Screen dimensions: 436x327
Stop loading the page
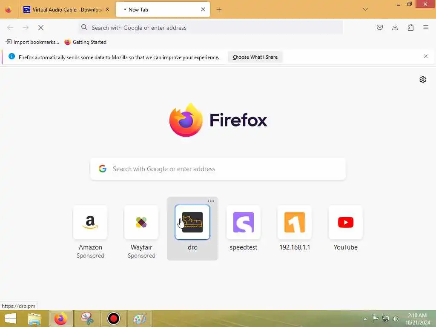pos(41,28)
